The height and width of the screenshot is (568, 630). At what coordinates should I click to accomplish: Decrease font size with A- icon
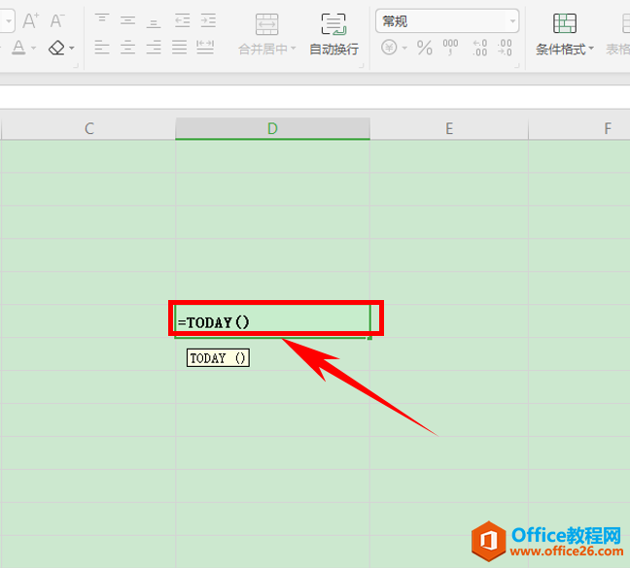click(57, 20)
